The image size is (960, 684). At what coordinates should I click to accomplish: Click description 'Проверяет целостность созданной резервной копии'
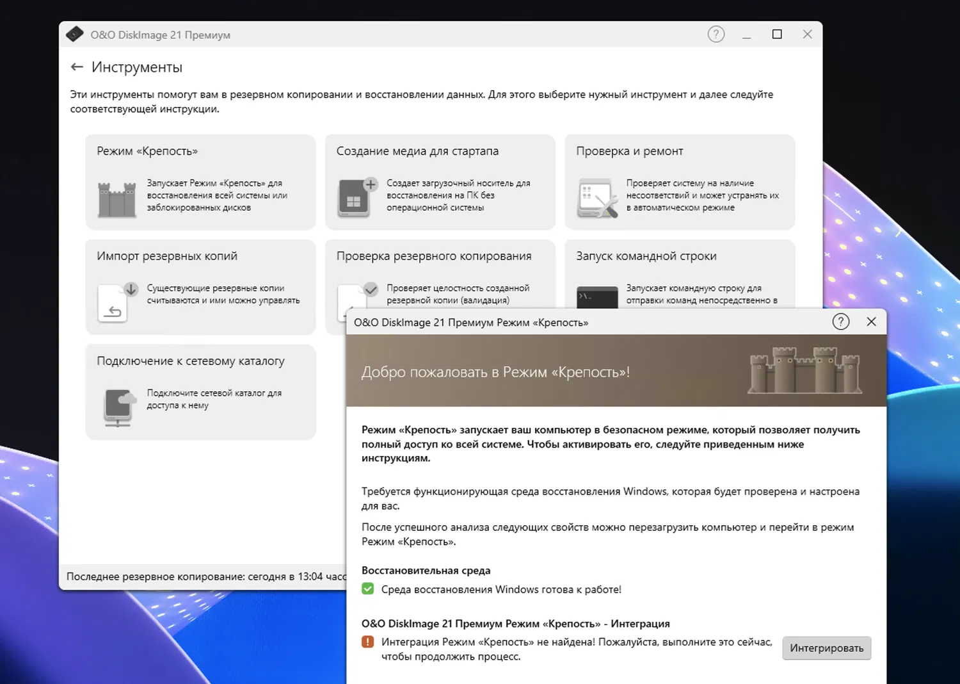point(458,294)
